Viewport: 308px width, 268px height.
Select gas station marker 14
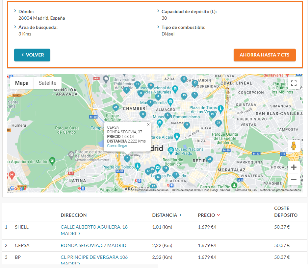(187, 125)
